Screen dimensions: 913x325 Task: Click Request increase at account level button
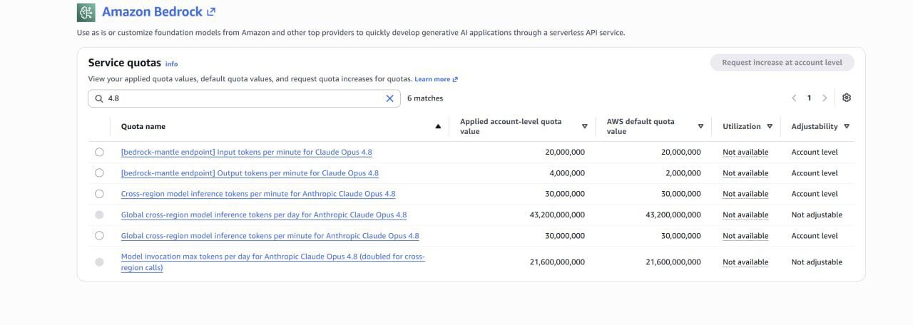[782, 63]
